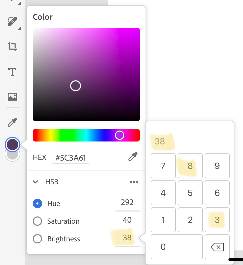Select the Text tool
Viewport: 243px width, 265px height.
(12, 72)
